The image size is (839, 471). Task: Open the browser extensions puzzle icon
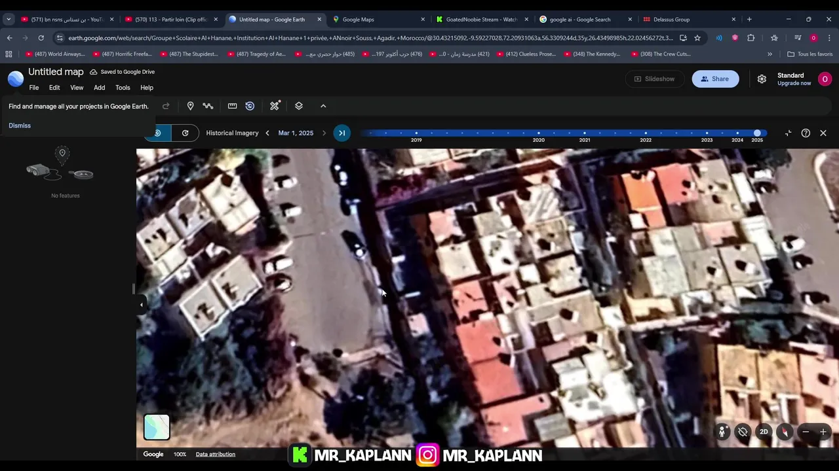(751, 38)
